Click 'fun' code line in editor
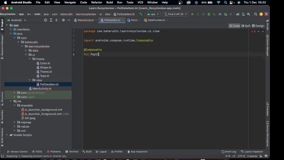 (91, 54)
